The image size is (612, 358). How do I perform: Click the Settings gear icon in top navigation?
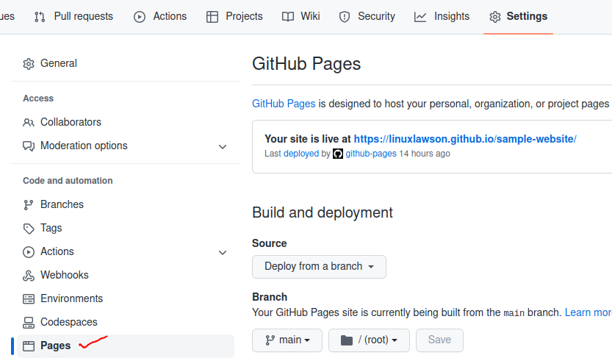[495, 17]
